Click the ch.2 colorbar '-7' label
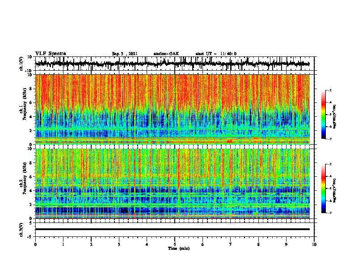This screenshot has height=274, width=354. pos(329,213)
